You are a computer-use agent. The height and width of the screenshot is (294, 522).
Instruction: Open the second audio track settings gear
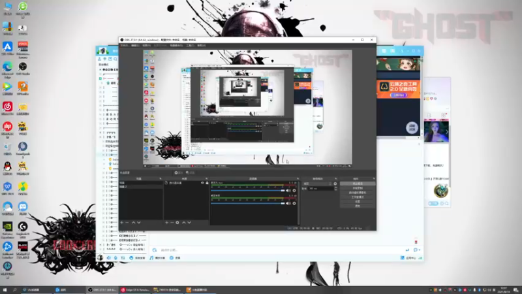click(294, 203)
